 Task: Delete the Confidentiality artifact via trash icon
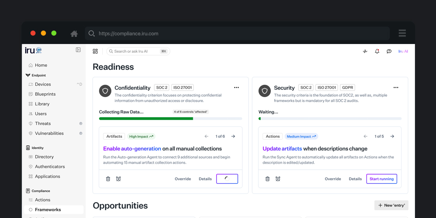coord(108,179)
